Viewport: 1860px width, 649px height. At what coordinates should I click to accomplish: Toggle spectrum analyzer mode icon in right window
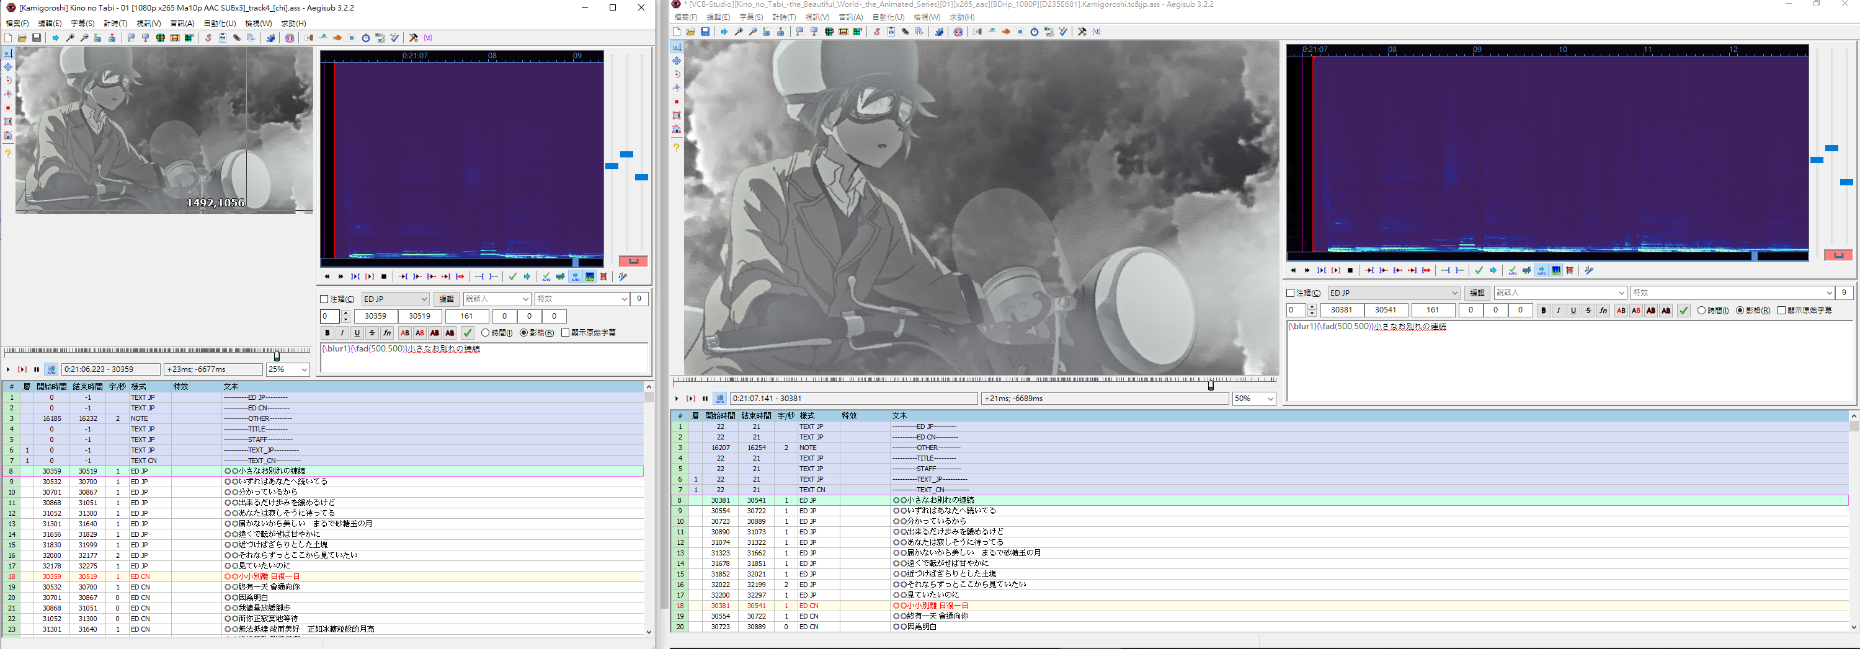click(1556, 271)
